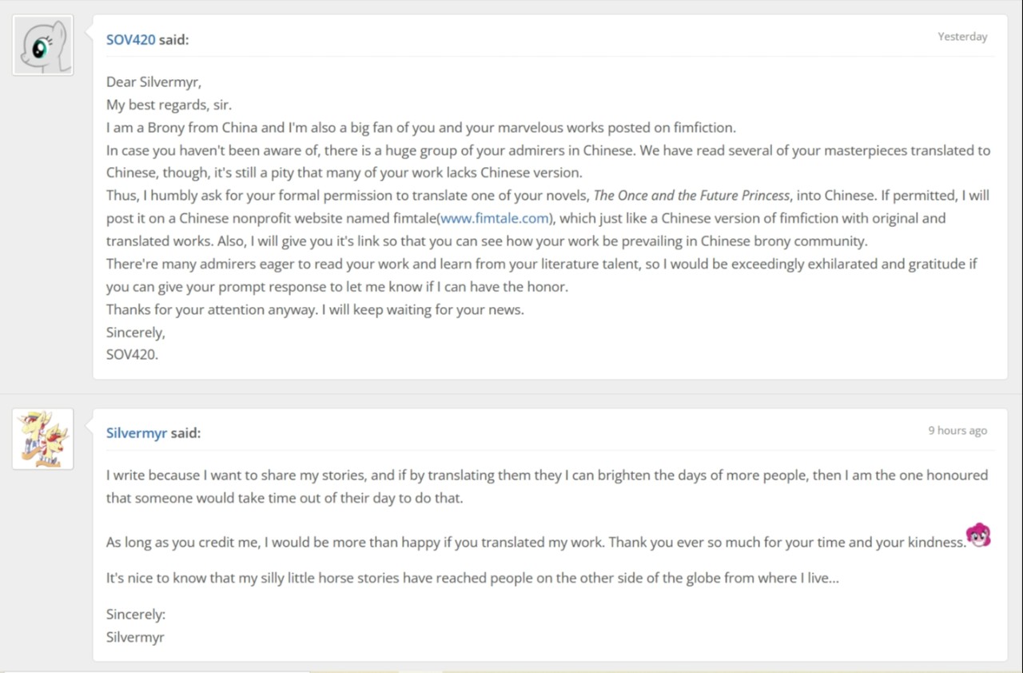
Task: Open the Silvermyr username link in comment header
Action: (136, 432)
